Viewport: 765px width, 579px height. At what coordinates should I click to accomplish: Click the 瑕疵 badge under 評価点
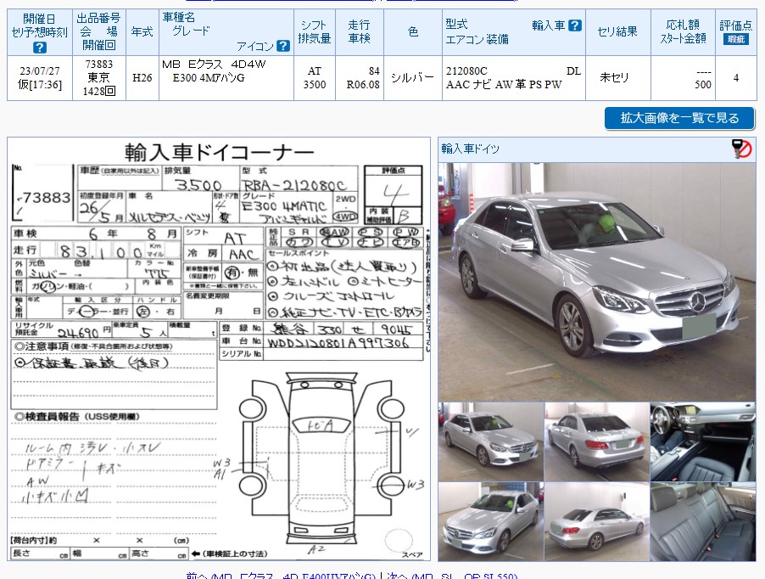pyautogui.click(x=735, y=39)
